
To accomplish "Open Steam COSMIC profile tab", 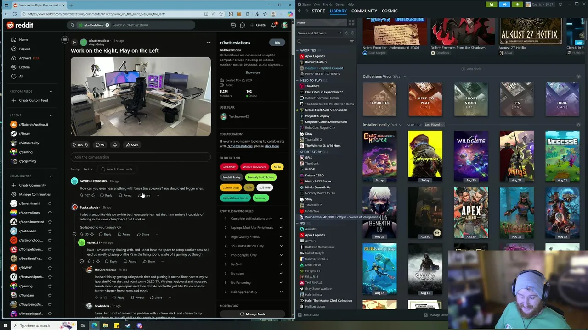I will tap(390, 11).
